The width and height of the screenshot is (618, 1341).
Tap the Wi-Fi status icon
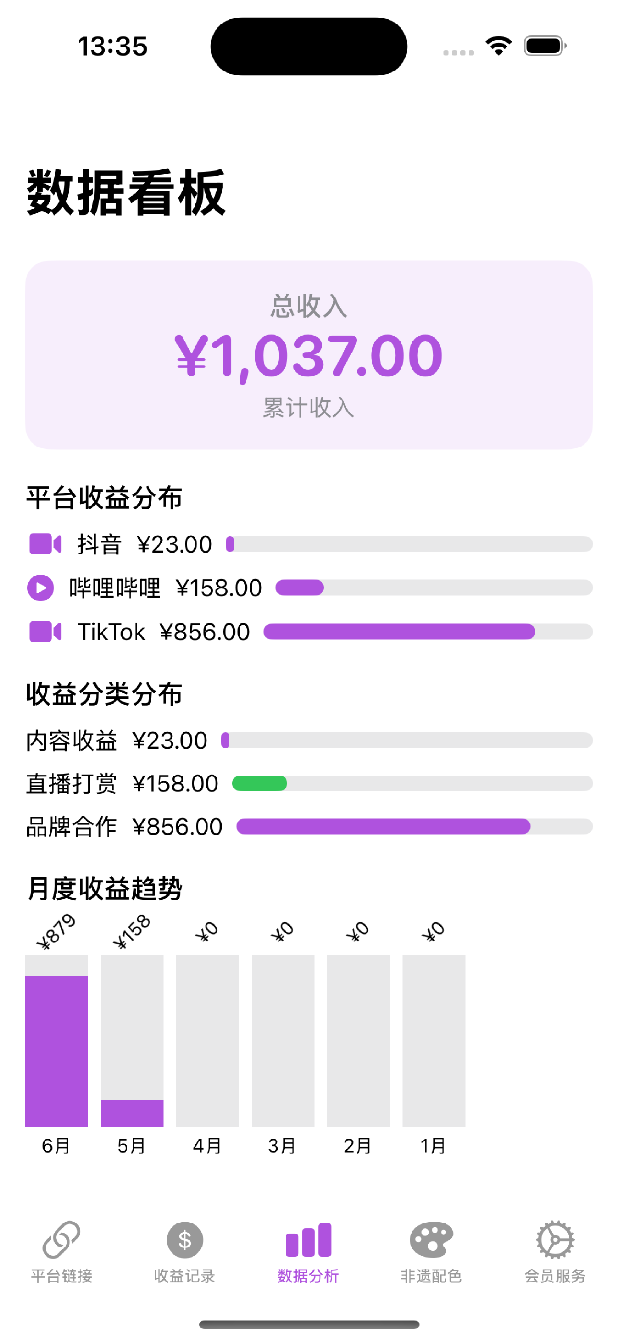498,46
